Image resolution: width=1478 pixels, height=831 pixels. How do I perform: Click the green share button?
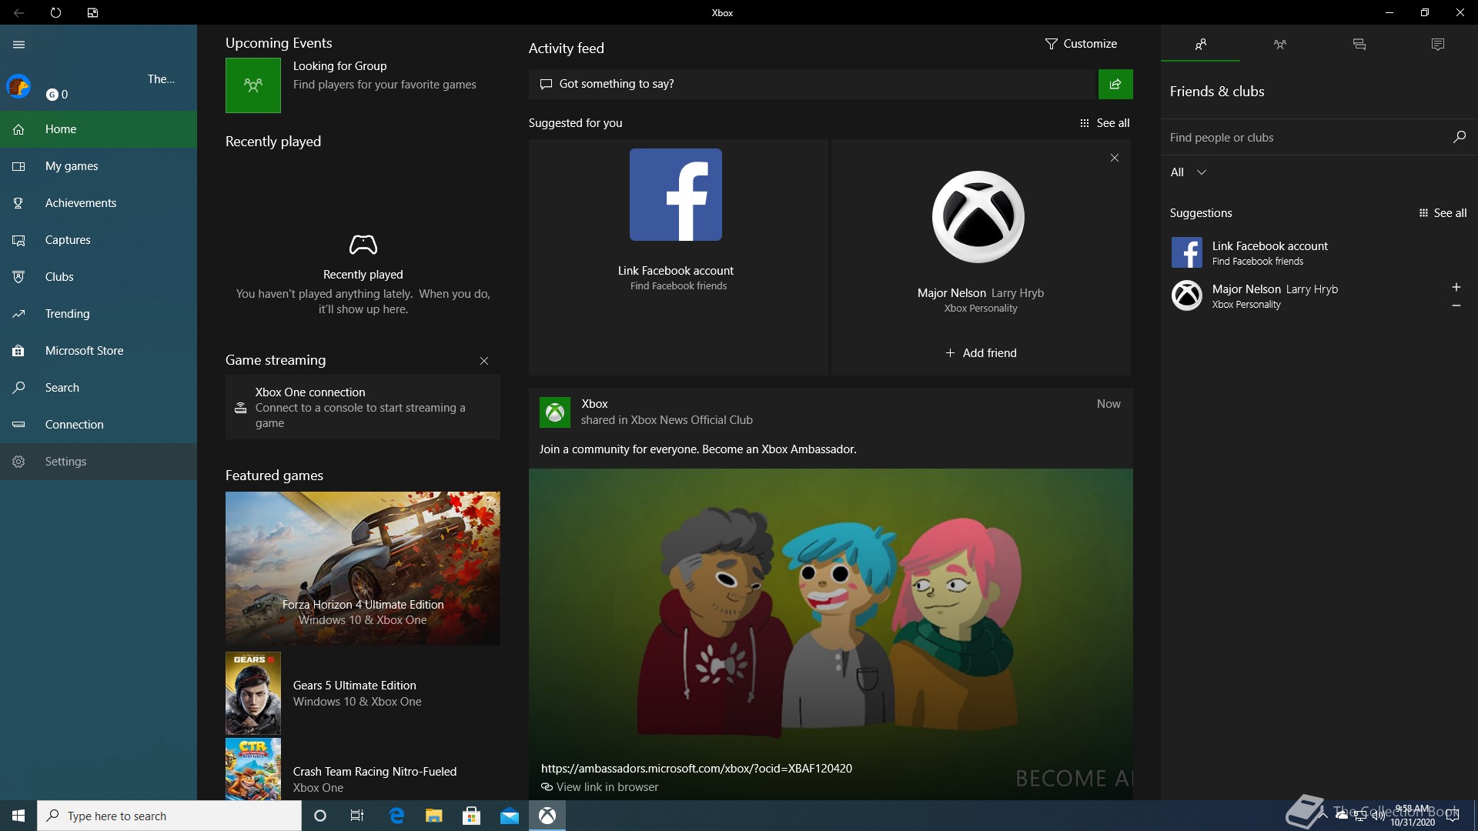point(1115,84)
